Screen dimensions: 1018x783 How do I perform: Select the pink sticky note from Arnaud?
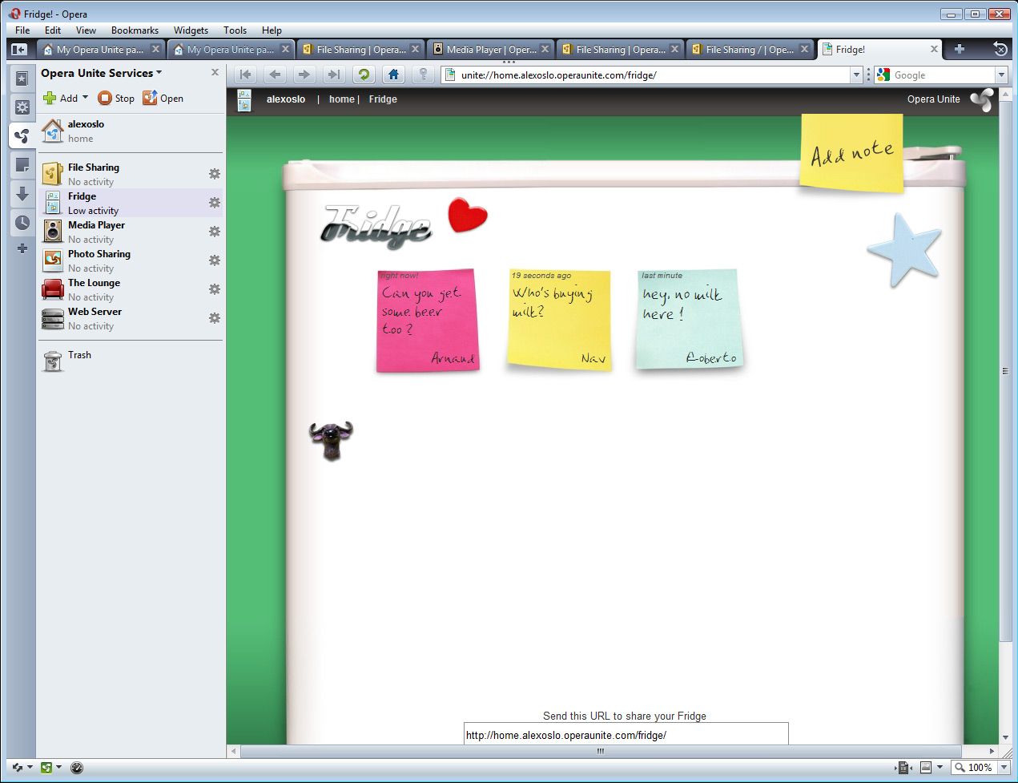[x=427, y=321]
